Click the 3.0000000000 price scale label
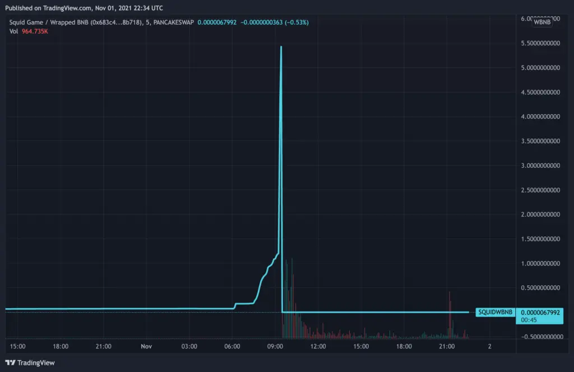 coord(540,166)
